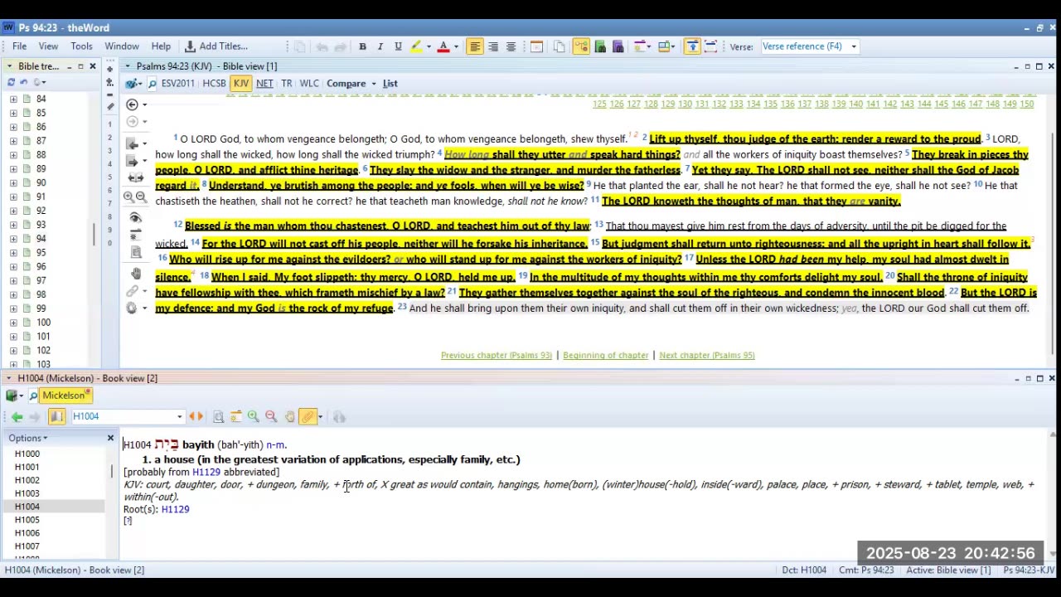Click the purple book search icon
Image resolution: width=1061 pixels, height=597 pixels.
pos(618,46)
